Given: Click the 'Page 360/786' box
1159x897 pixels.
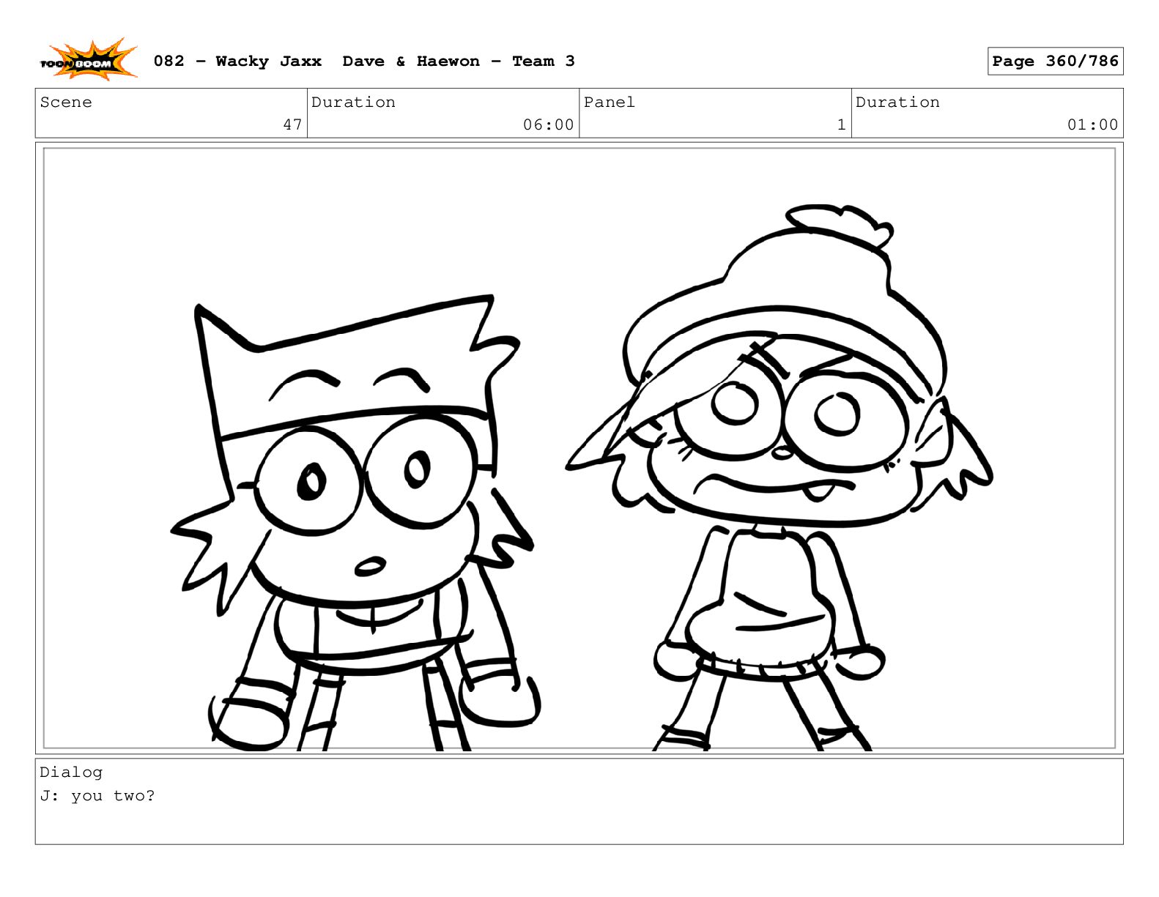Looking at the screenshot, I should pyautogui.click(x=1055, y=62).
